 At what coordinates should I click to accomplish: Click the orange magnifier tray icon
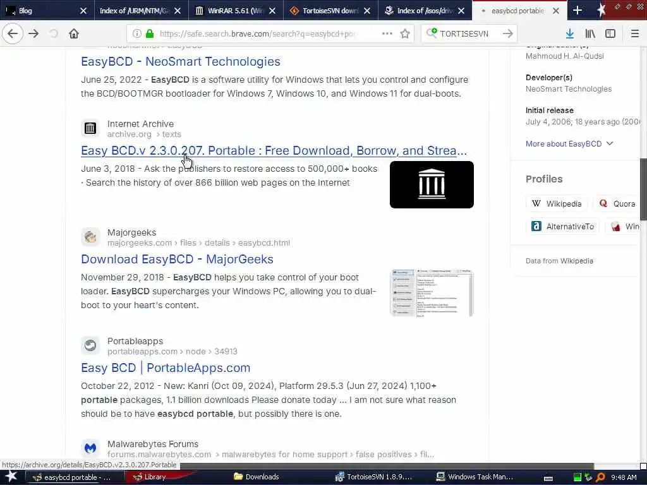[601, 477]
